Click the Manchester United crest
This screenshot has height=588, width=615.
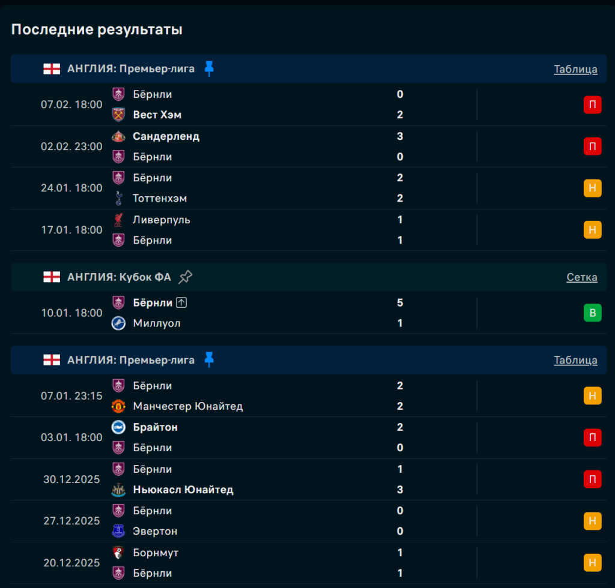118,406
